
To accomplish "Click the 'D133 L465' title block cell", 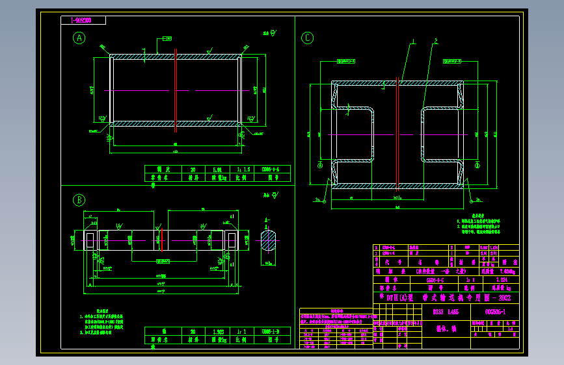I will click(x=446, y=312).
